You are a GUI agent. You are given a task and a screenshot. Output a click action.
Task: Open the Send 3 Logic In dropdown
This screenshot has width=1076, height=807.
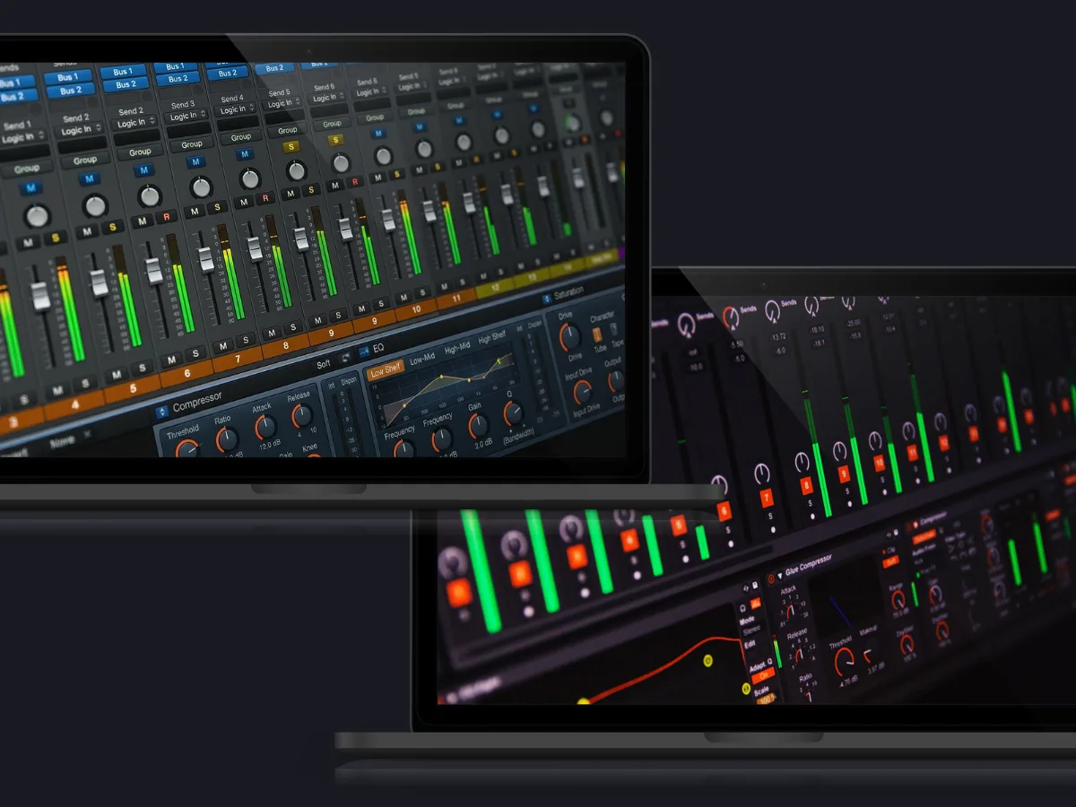(188, 117)
